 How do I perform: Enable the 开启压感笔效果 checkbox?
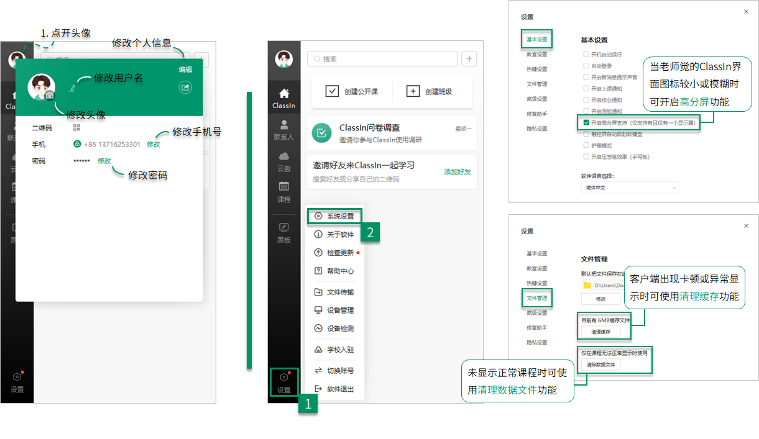pos(586,156)
